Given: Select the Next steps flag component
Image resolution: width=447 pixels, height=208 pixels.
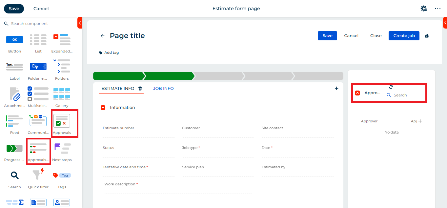Looking at the screenshot, I should [62, 148].
